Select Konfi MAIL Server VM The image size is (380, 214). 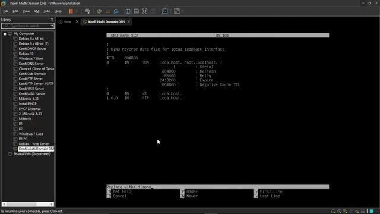point(32,94)
